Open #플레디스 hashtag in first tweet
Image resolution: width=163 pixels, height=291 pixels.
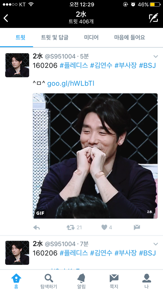point(74,65)
